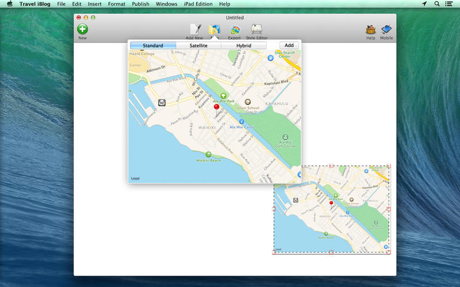Viewport: 460px width, 287px height.
Task: Click top-middle resize handle of inserted map
Action: (x=331, y=166)
